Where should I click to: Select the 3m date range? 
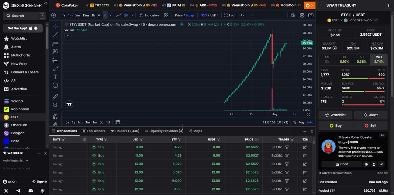click(x=87, y=122)
